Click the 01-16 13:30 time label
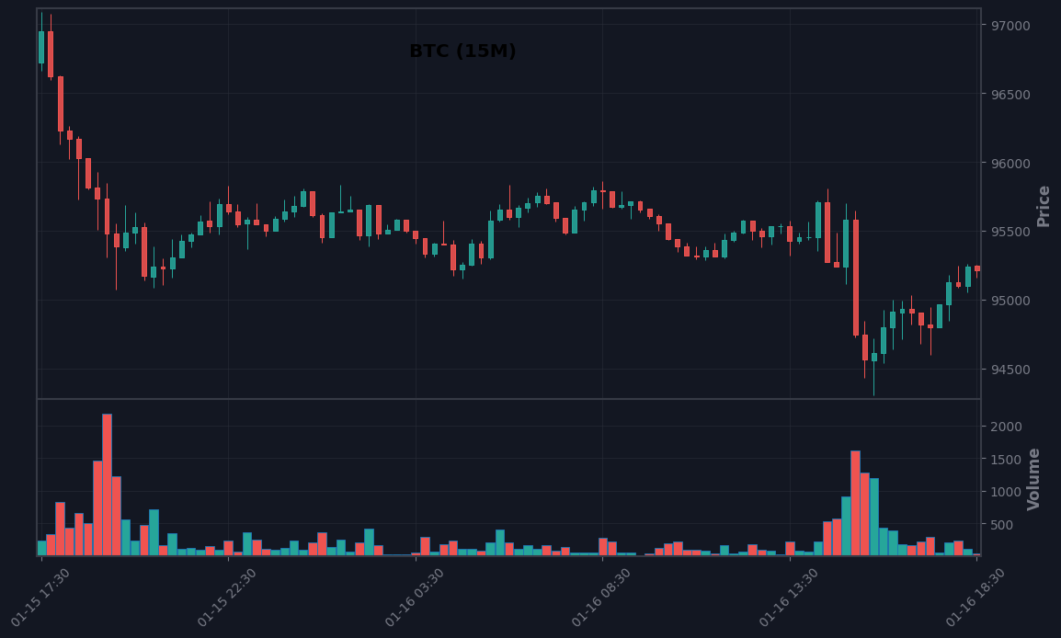 pos(789,598)
